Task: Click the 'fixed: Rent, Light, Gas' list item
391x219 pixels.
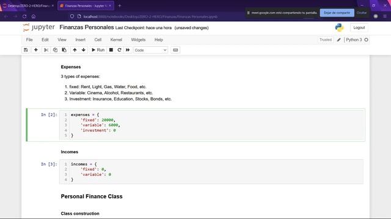Action: coord(108,86)
